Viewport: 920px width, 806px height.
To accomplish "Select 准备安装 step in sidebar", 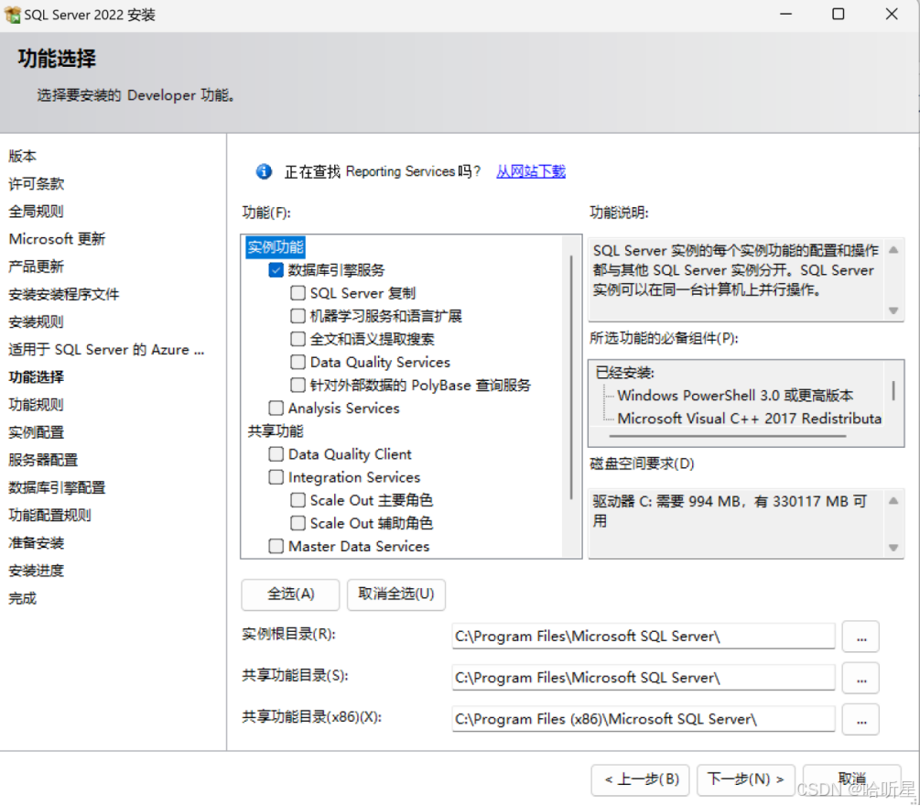I will pos(37,543).
